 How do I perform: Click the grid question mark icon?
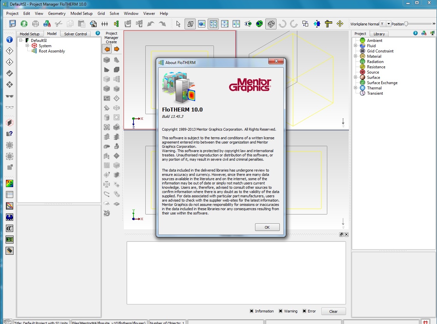pos(10,134)
